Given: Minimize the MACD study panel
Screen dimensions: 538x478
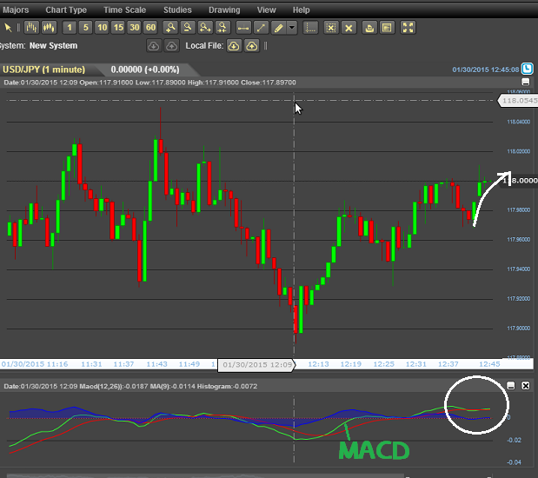Looking at the screenshot, I should [511, 386].
